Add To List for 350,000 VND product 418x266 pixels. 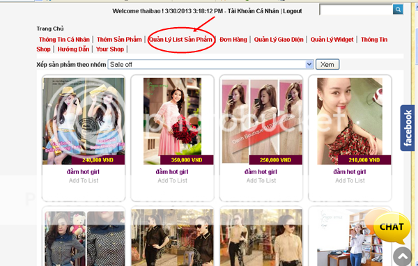point(172,180)
